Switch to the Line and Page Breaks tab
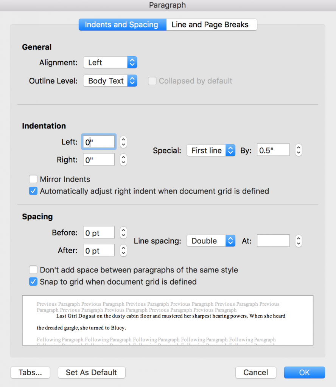This screenshot has width=336, height=387. point(212,25)
